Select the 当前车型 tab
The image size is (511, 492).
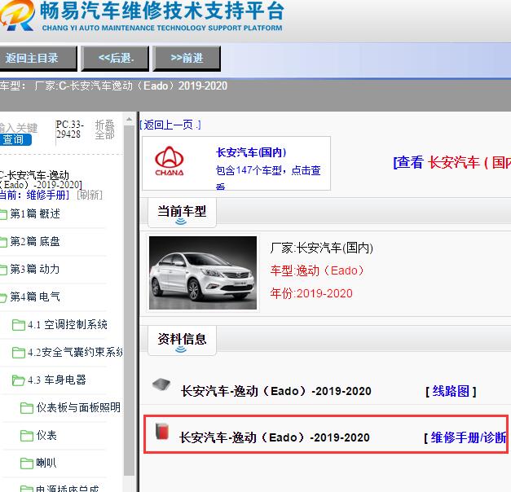click(182, 213)
